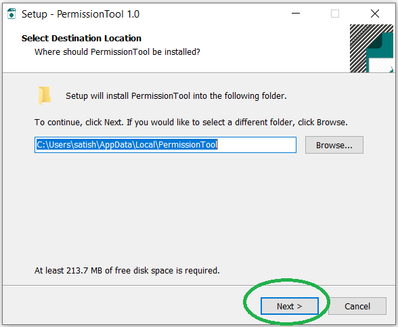Click the yellow folder icon
The height and width of the screenshot is (327, 398).
pyautogui.click(x=45, y=95)
